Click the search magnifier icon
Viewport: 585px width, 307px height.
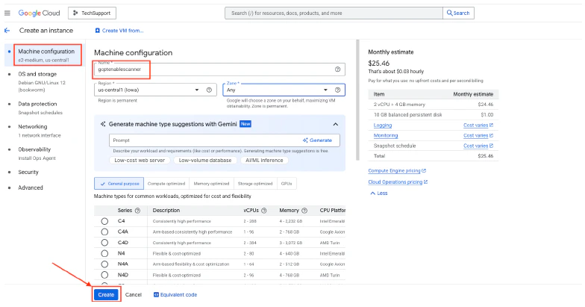pyautogui.click(x=449, y=13)
